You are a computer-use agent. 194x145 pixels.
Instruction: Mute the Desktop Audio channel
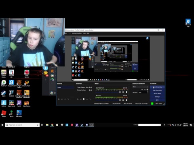[123, 92]
